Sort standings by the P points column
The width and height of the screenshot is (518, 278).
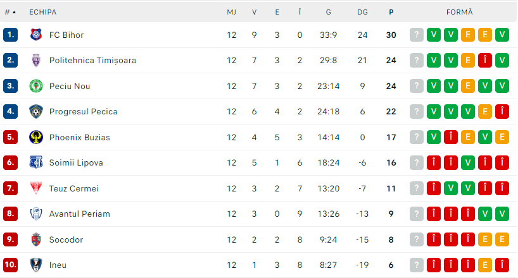pyautogui.click(x=391, y=12)
